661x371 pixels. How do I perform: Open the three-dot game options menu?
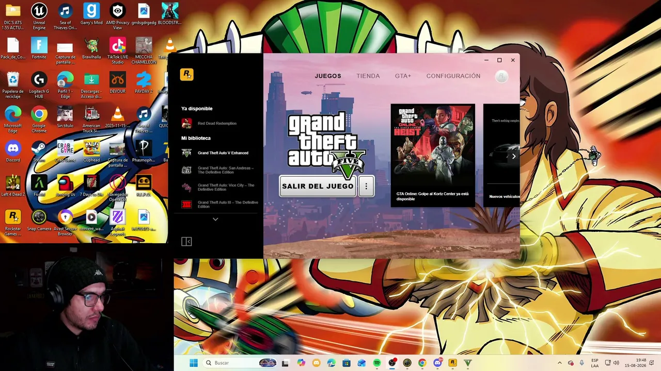[x=366, y=186]
